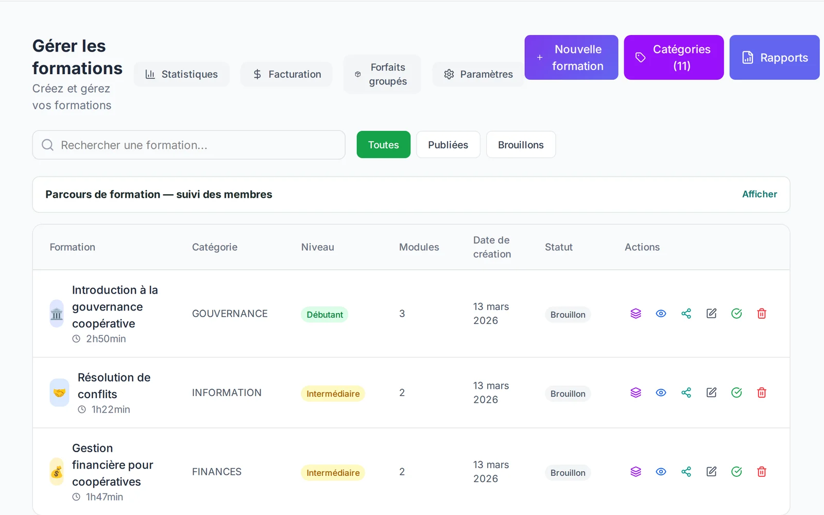This screenshot has height=515, width=824.
Task: Publish the Introduction à la gouvernance formation
Action: [736, 314]
